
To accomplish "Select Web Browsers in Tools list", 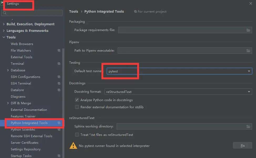I will click(22, 44).
